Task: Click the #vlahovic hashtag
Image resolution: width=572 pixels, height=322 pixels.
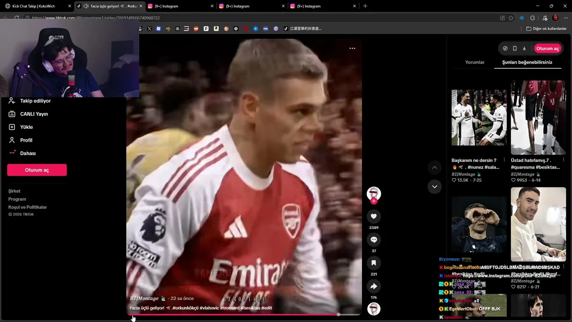Action: (209, 308)
